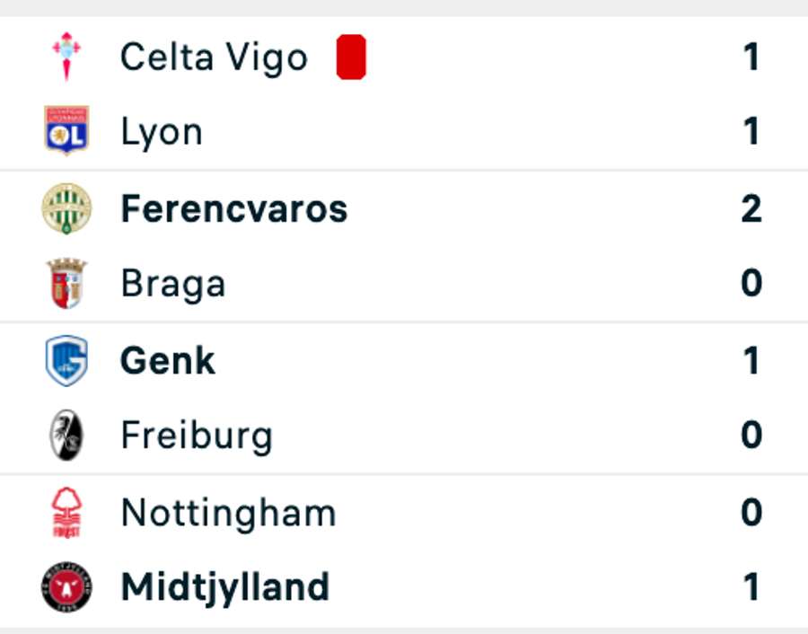The width and height of the screenshot is (808, 634).
Task: Click the Midtjylland round club badge
Action: [66, 588]
